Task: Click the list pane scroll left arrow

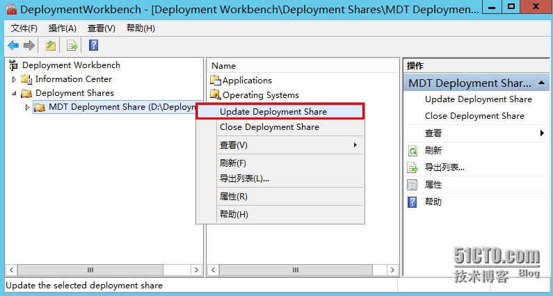Action: pyautogui.click(x=213, y=270)
